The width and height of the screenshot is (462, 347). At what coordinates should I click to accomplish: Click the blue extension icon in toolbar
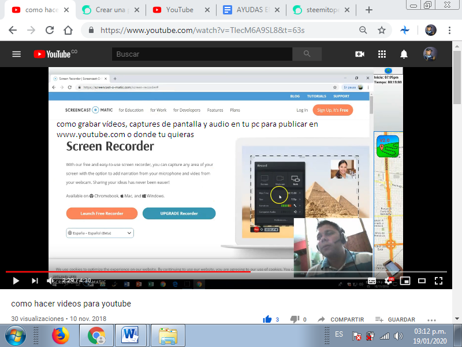[405, 30]
